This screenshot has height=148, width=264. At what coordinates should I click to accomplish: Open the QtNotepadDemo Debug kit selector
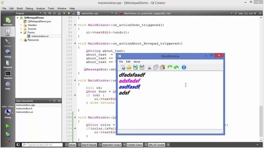8,112
